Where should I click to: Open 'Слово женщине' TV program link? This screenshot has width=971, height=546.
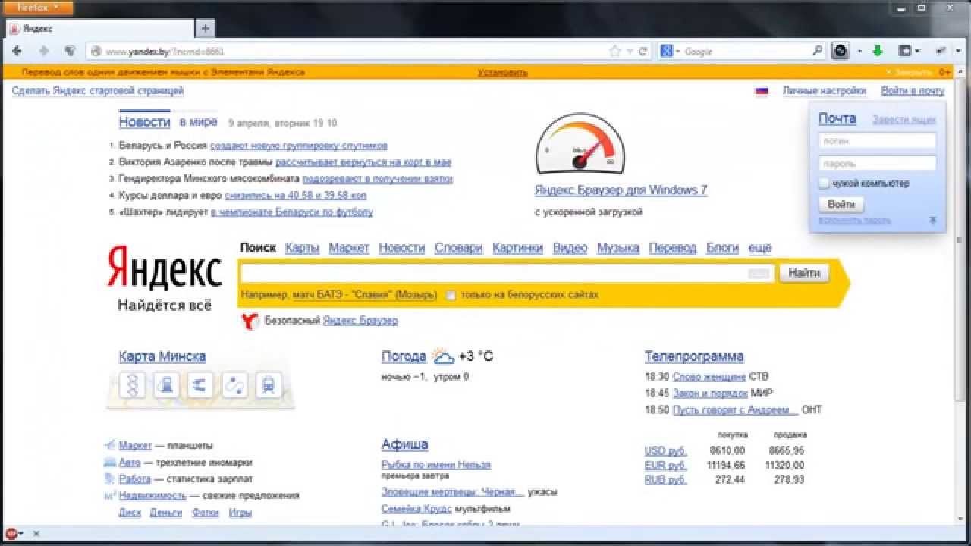709,377
